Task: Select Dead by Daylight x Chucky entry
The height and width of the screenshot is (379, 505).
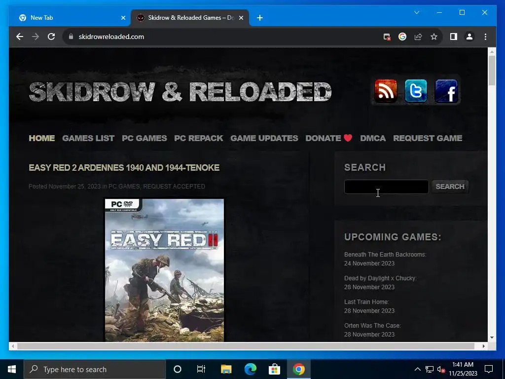Action: (x=380, y=283)
